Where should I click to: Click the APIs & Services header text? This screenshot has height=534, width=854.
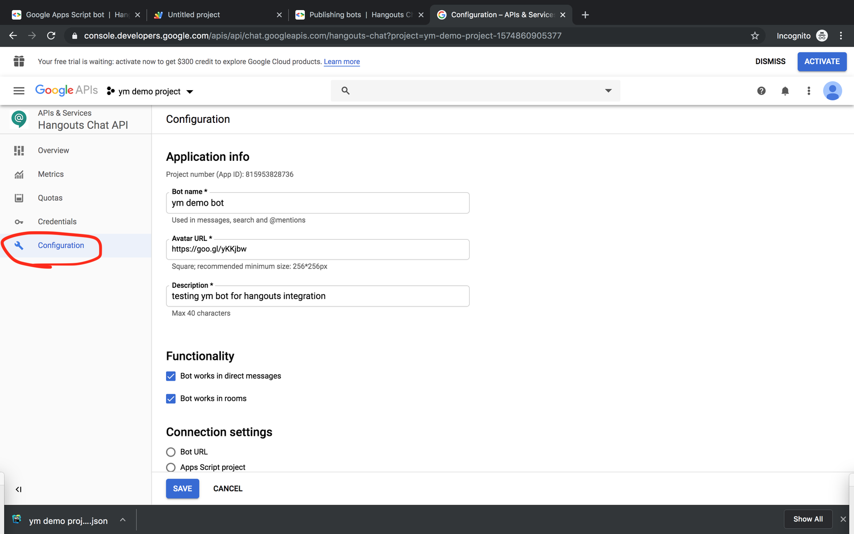point(65,113)
